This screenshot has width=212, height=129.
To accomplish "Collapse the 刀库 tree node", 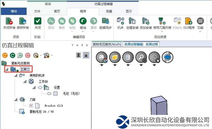I will tap(16, 100).
